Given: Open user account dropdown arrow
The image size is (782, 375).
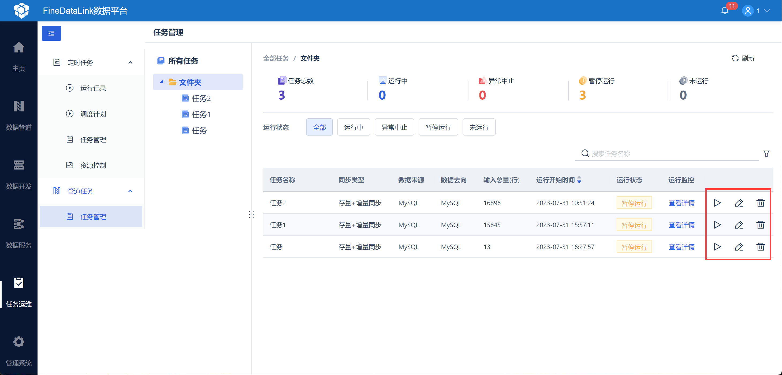Looking at the screenshot, I should point(767,11).
